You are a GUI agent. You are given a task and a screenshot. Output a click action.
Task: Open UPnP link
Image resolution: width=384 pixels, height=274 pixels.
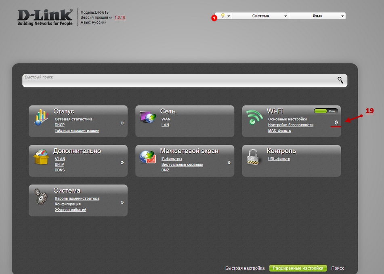click(59, 164)
